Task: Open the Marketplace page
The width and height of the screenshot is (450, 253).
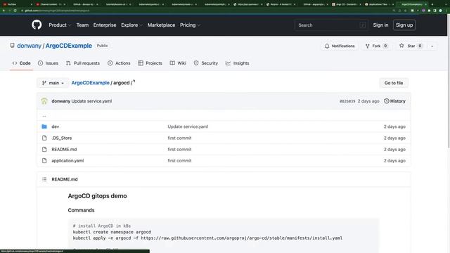Action: click(x=161, y=25)
